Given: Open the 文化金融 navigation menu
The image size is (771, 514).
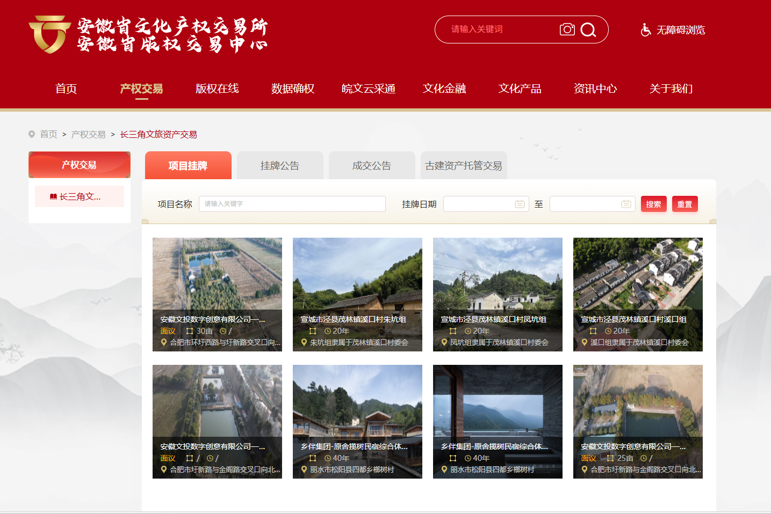Looking at the screenshot, I should (444, 89).
